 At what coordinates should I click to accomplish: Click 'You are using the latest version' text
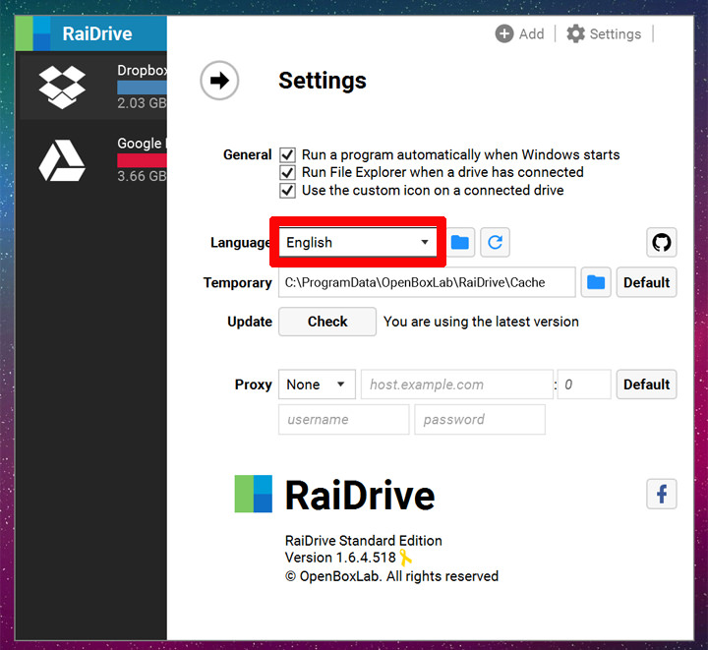(x=481, y=322)
